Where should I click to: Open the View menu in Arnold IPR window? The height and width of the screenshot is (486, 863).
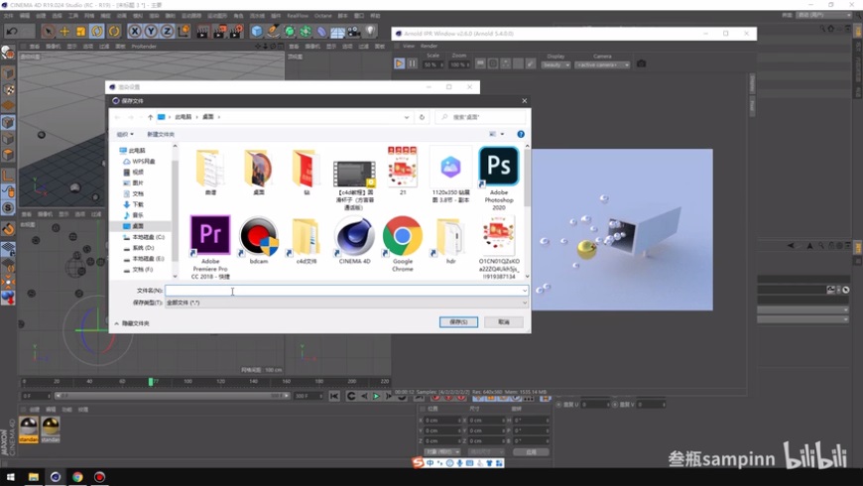pos(409,47)
